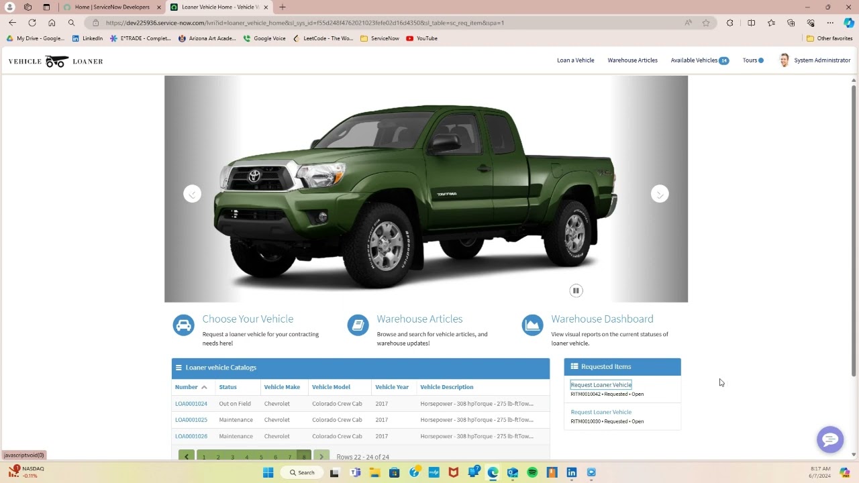Open the Windows Start menu
Viewport: 859px width, 483px height.
pyautogui.click(x=268, y=472)
